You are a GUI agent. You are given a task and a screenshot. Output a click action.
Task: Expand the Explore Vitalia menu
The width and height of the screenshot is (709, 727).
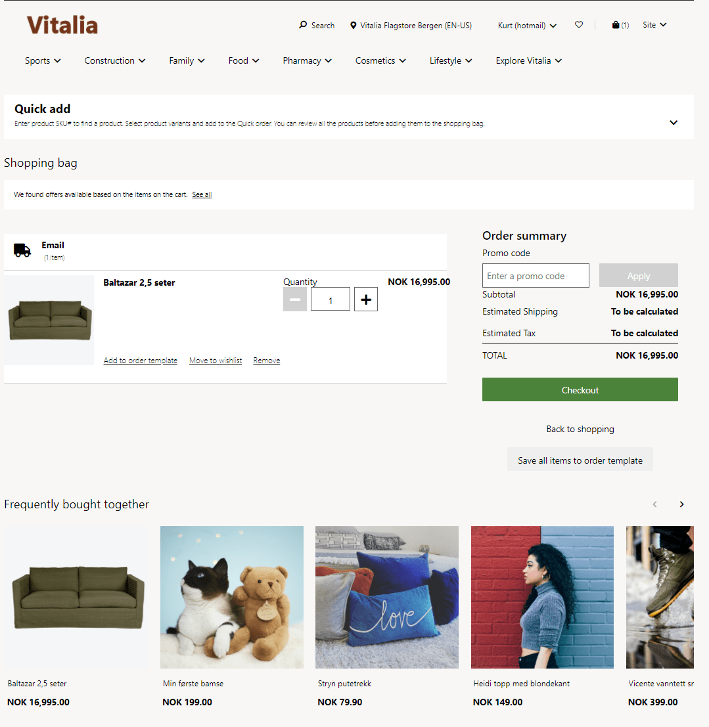point(528,60)
